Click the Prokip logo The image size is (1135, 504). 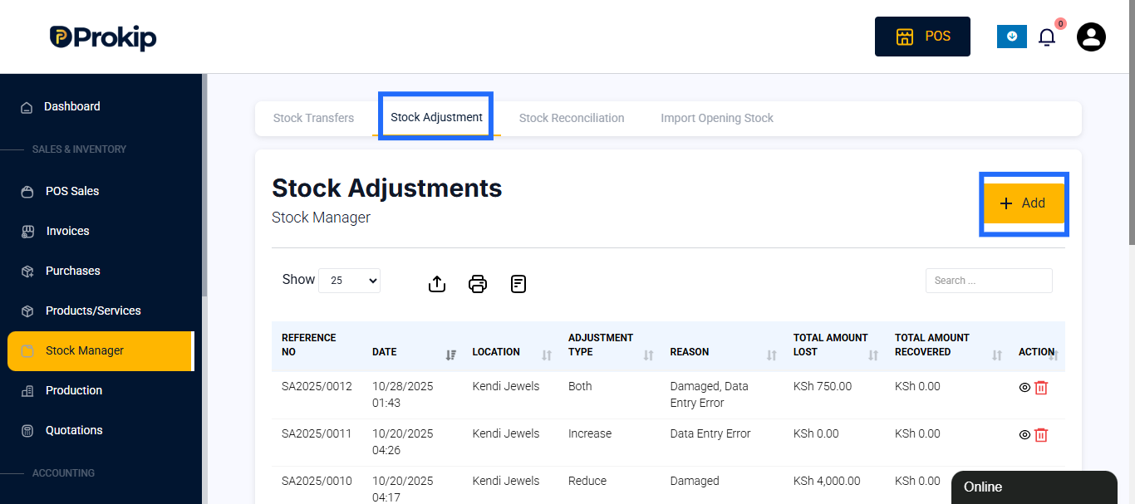[x=103, y=37]
